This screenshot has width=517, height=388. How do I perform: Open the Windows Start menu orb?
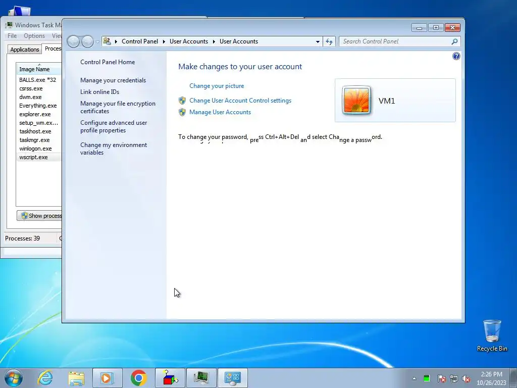pyautogui.click(x=14, y=378)
